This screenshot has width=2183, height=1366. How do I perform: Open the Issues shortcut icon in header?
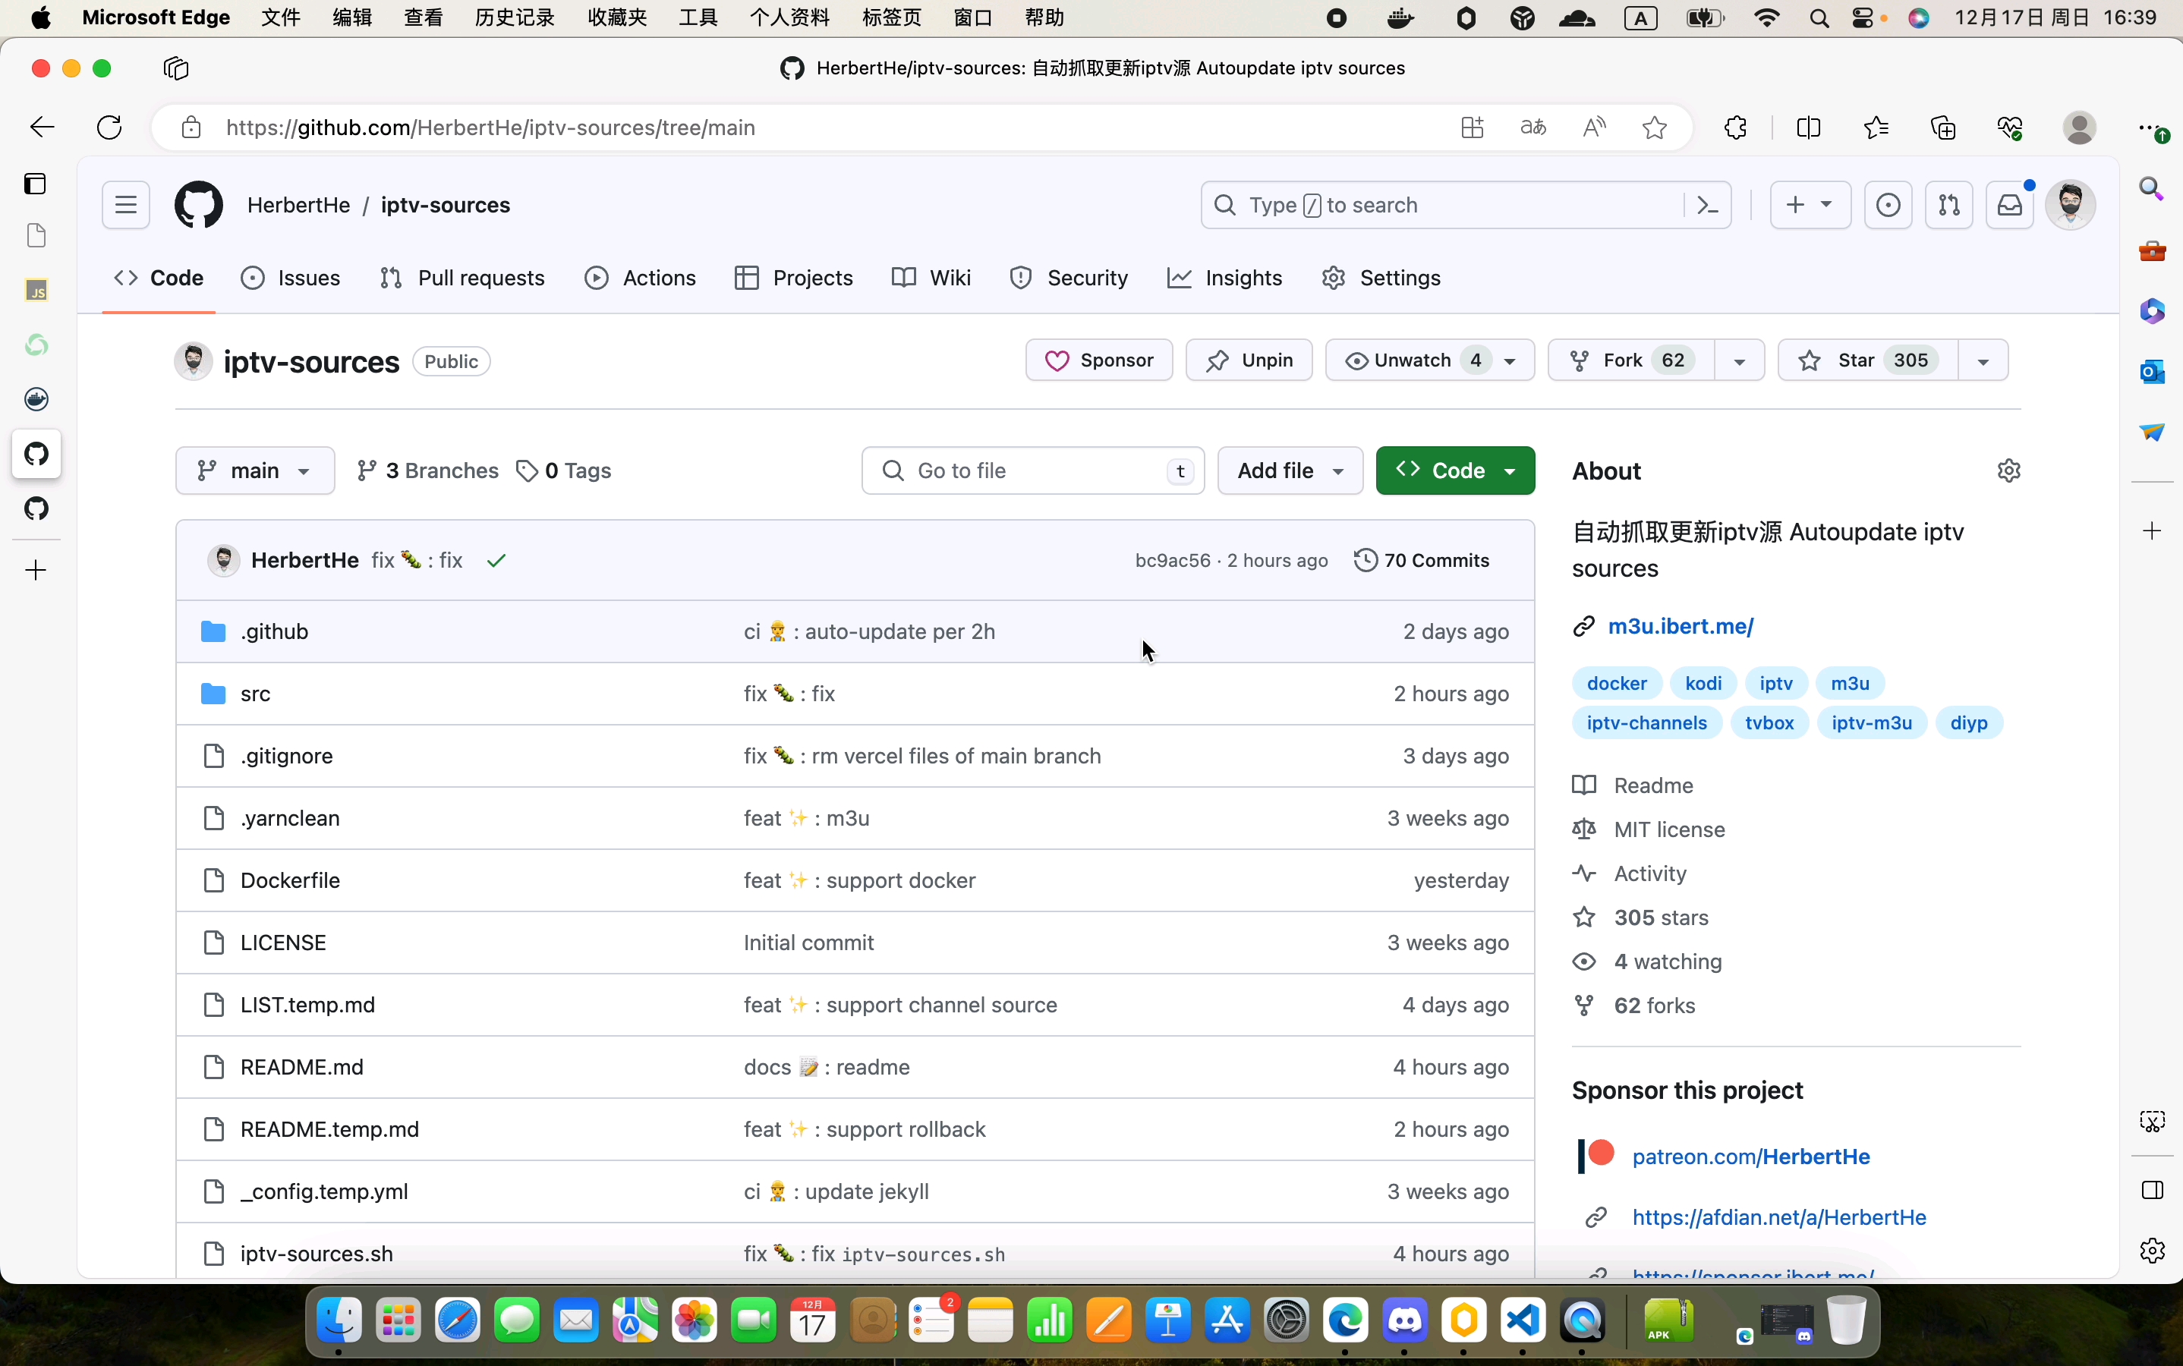coord(1888,205)
